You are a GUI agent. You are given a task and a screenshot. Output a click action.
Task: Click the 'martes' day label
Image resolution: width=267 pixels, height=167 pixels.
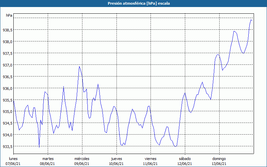click(x=48, y=159)
